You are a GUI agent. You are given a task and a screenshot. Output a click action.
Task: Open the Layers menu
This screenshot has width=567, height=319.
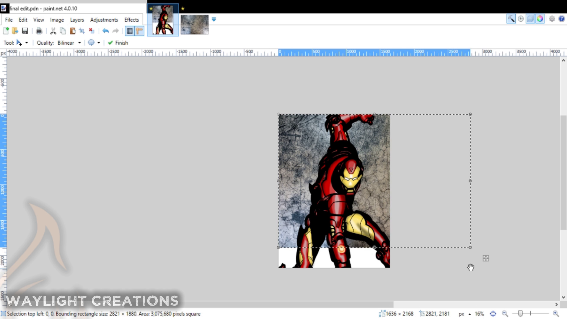[x=77, y=20]
